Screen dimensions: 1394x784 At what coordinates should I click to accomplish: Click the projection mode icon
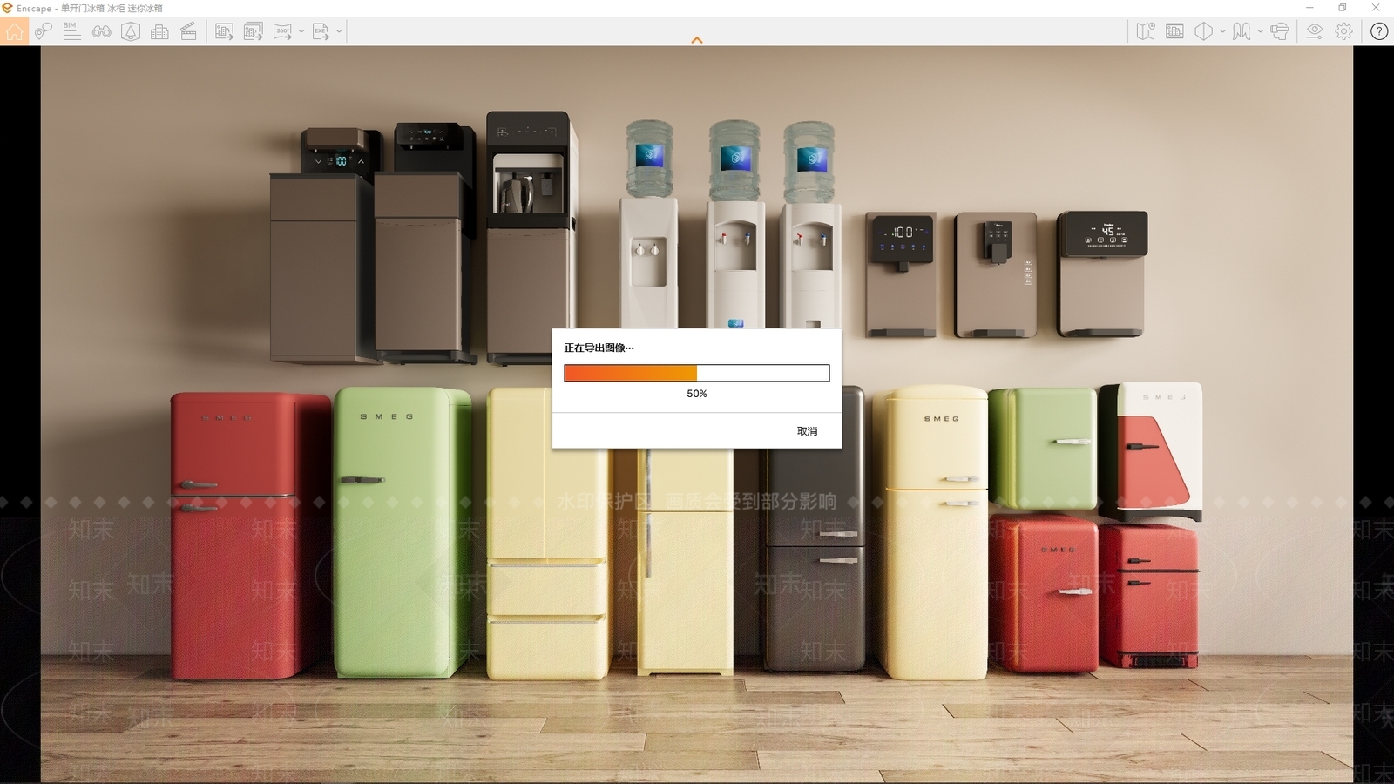(x=1203, y=32)
